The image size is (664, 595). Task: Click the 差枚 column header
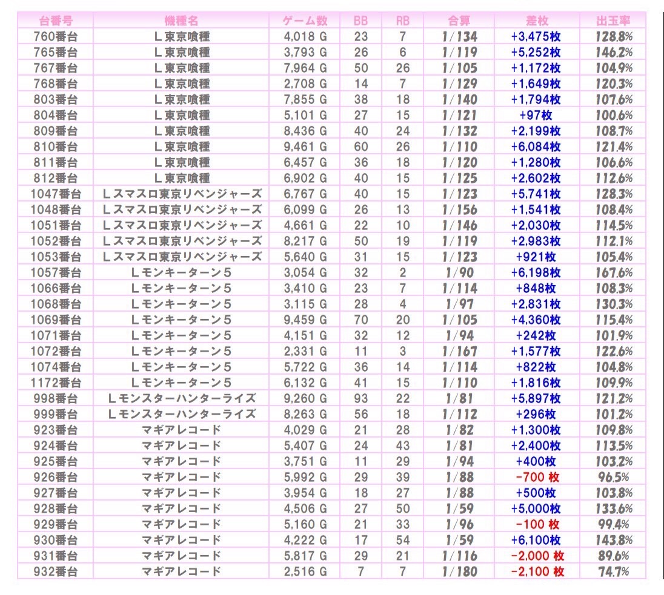536,21
